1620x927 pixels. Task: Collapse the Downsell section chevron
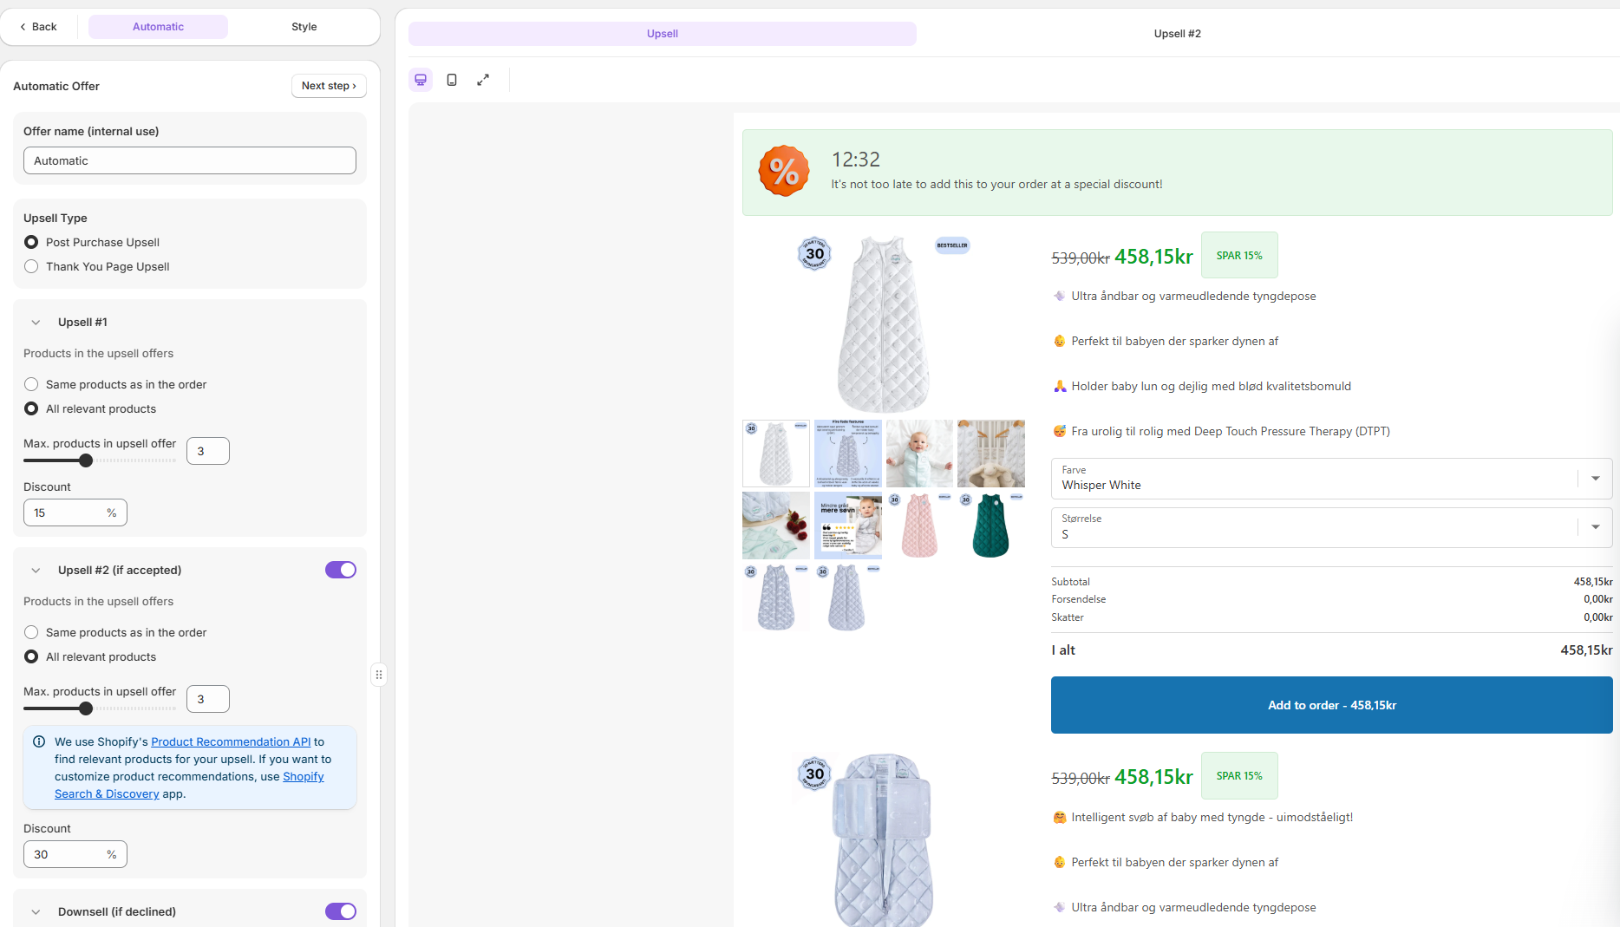[x=36, y=911]
